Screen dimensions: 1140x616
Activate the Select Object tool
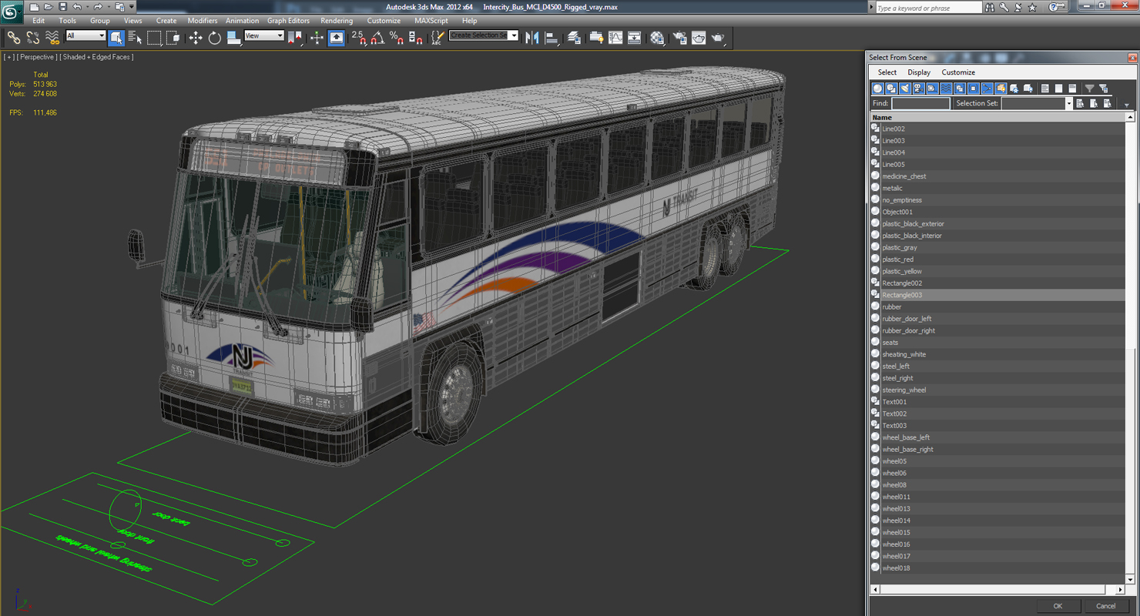tap(116, 37)
